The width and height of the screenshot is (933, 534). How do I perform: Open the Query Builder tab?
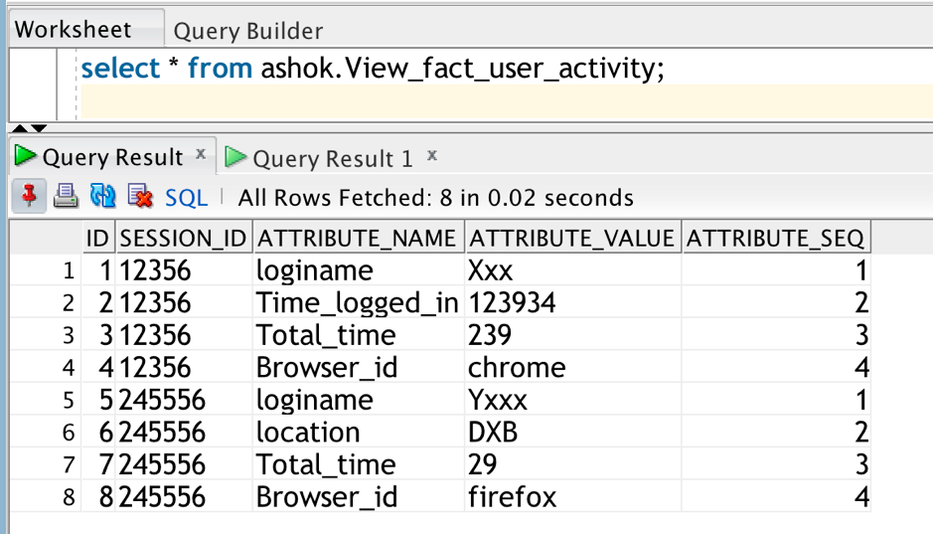click(248, 31)
